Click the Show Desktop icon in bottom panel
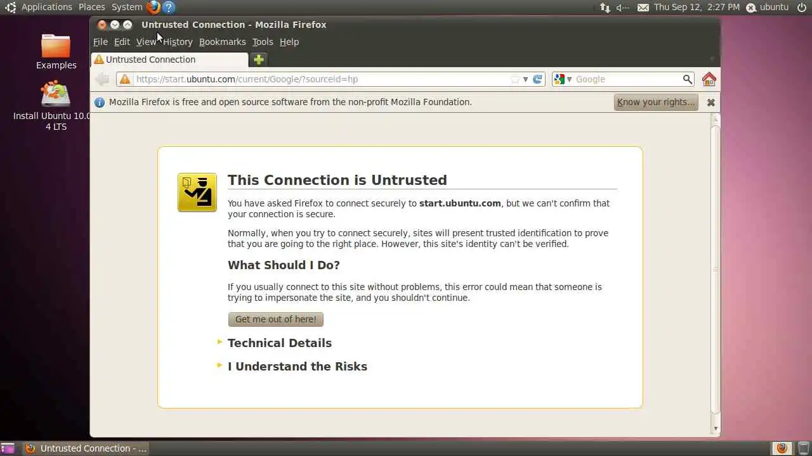The image size is (812, 456). click(8, 448)
